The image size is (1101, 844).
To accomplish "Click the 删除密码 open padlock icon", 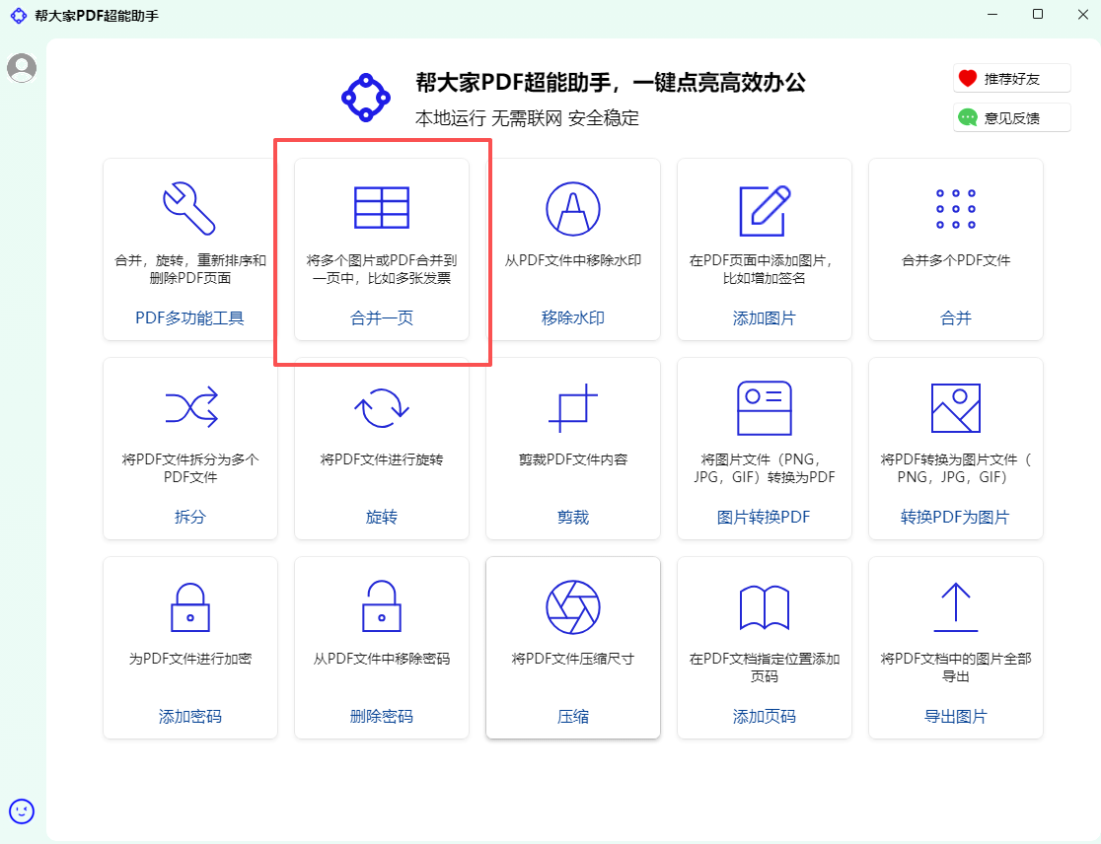I will point(381,606).
